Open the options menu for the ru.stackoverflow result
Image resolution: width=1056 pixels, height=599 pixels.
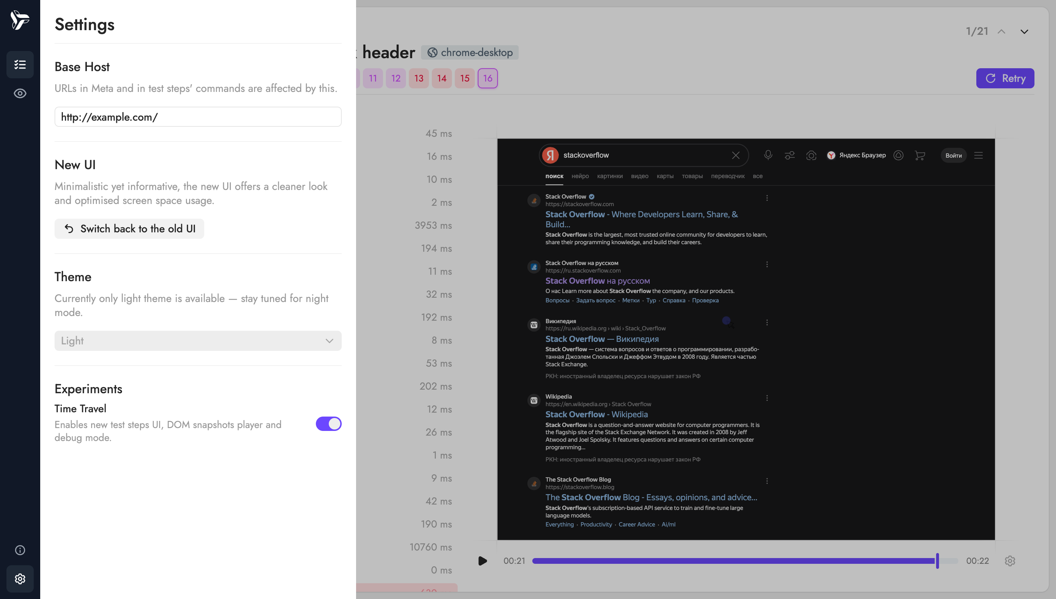pyautogui.click(x=767, y=265)
